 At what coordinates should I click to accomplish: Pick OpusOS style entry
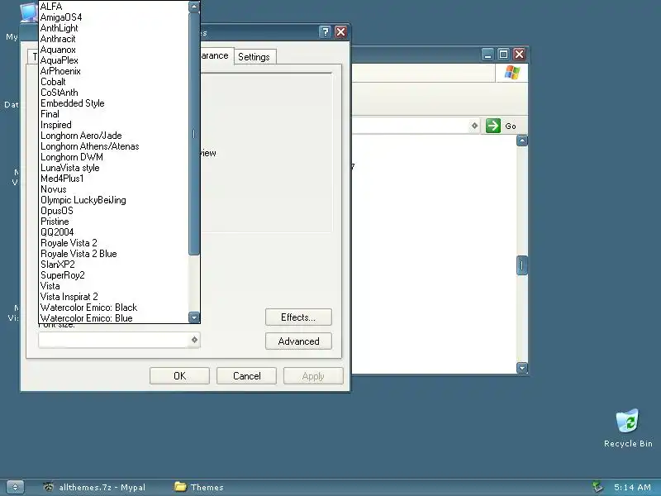pos(113,211)
